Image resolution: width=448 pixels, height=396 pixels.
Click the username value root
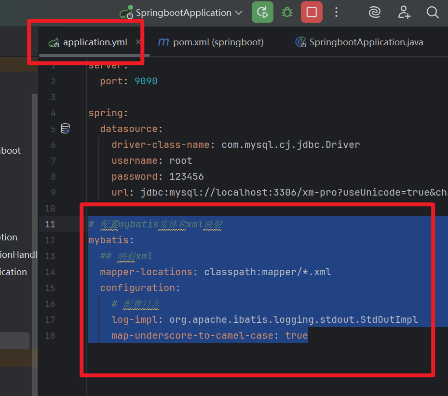(x=180, y=160)
